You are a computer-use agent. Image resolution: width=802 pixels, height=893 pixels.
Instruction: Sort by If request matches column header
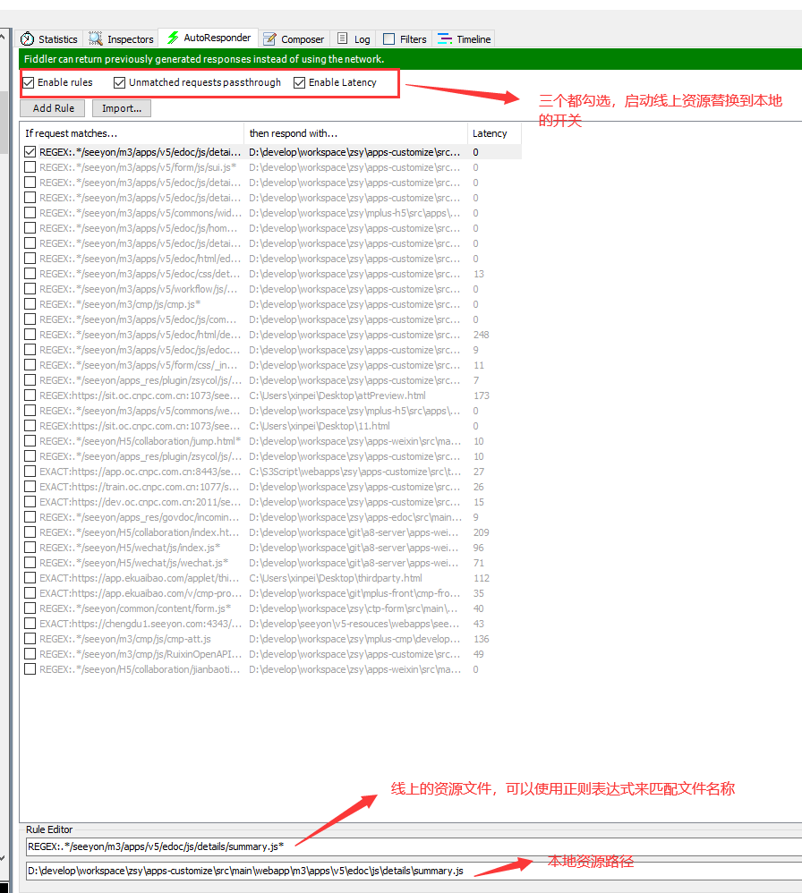click(x=132, y=133)
